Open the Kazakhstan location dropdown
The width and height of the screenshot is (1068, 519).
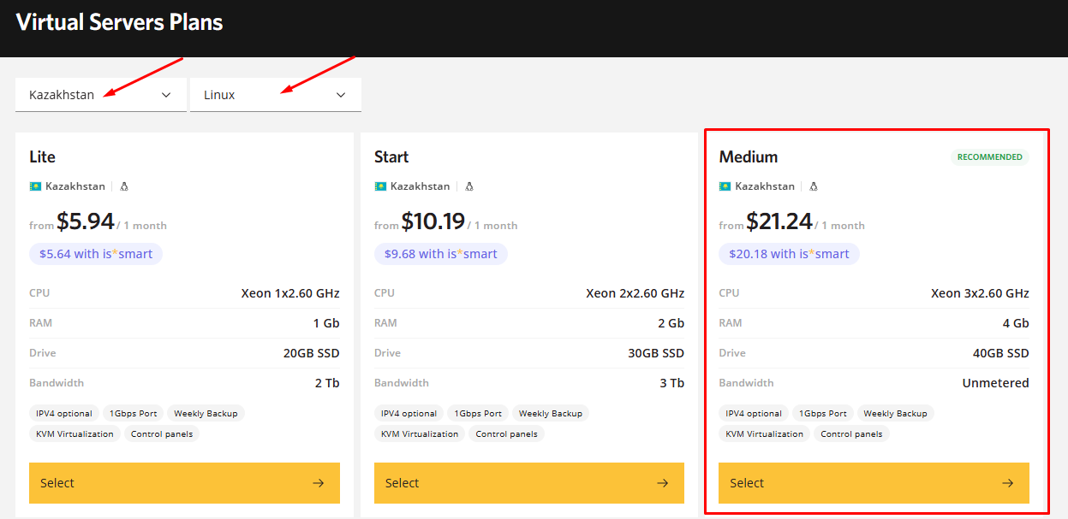click(100, 95)
